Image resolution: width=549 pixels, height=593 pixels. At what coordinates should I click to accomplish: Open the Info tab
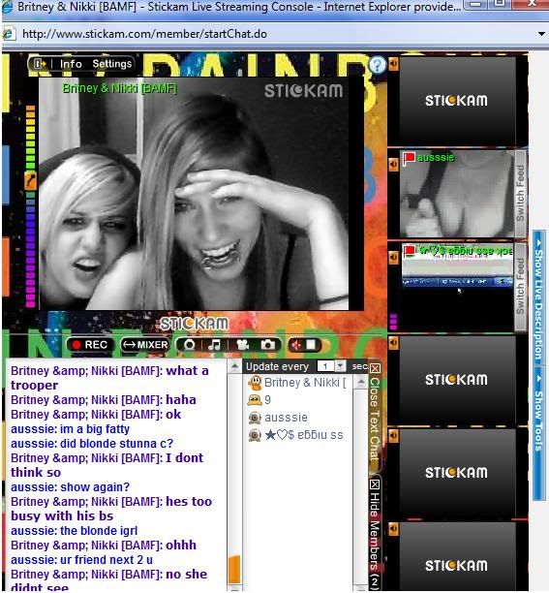point(71,64)
